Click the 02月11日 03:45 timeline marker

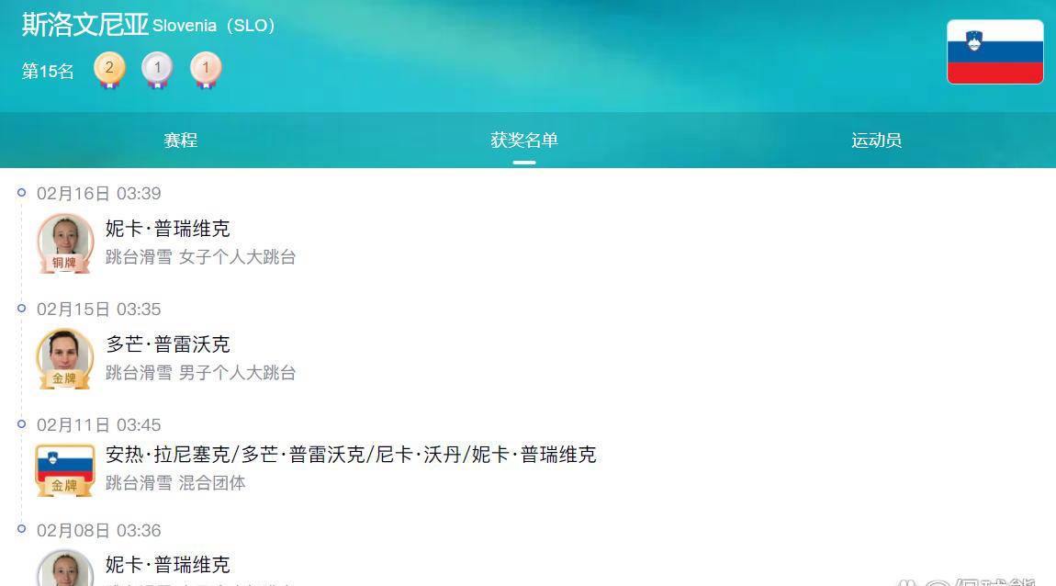[21, 424]
